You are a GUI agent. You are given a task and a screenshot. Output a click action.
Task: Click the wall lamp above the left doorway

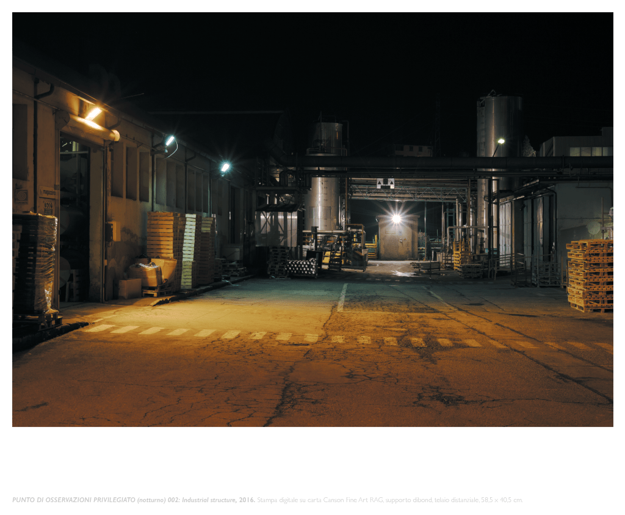tap(93, 114)
